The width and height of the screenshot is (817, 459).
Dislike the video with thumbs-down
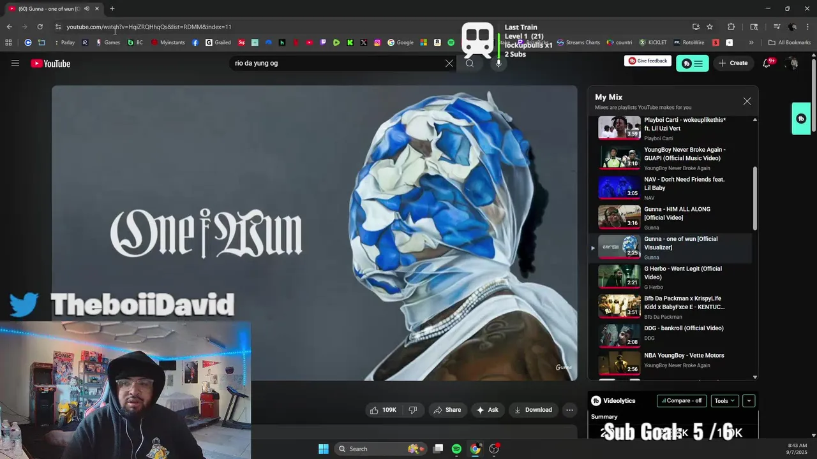click(413, 410)
